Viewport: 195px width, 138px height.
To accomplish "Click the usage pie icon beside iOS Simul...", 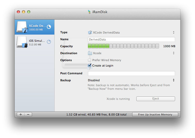I will pos(49,42).
